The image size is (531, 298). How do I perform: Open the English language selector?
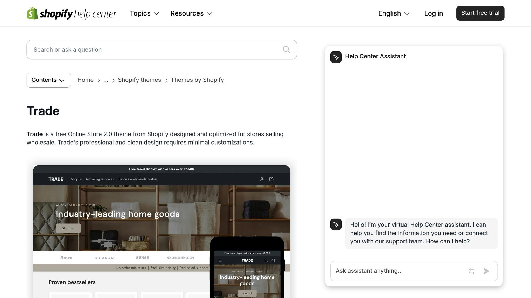pyautogui.click(x=394, y=13)
